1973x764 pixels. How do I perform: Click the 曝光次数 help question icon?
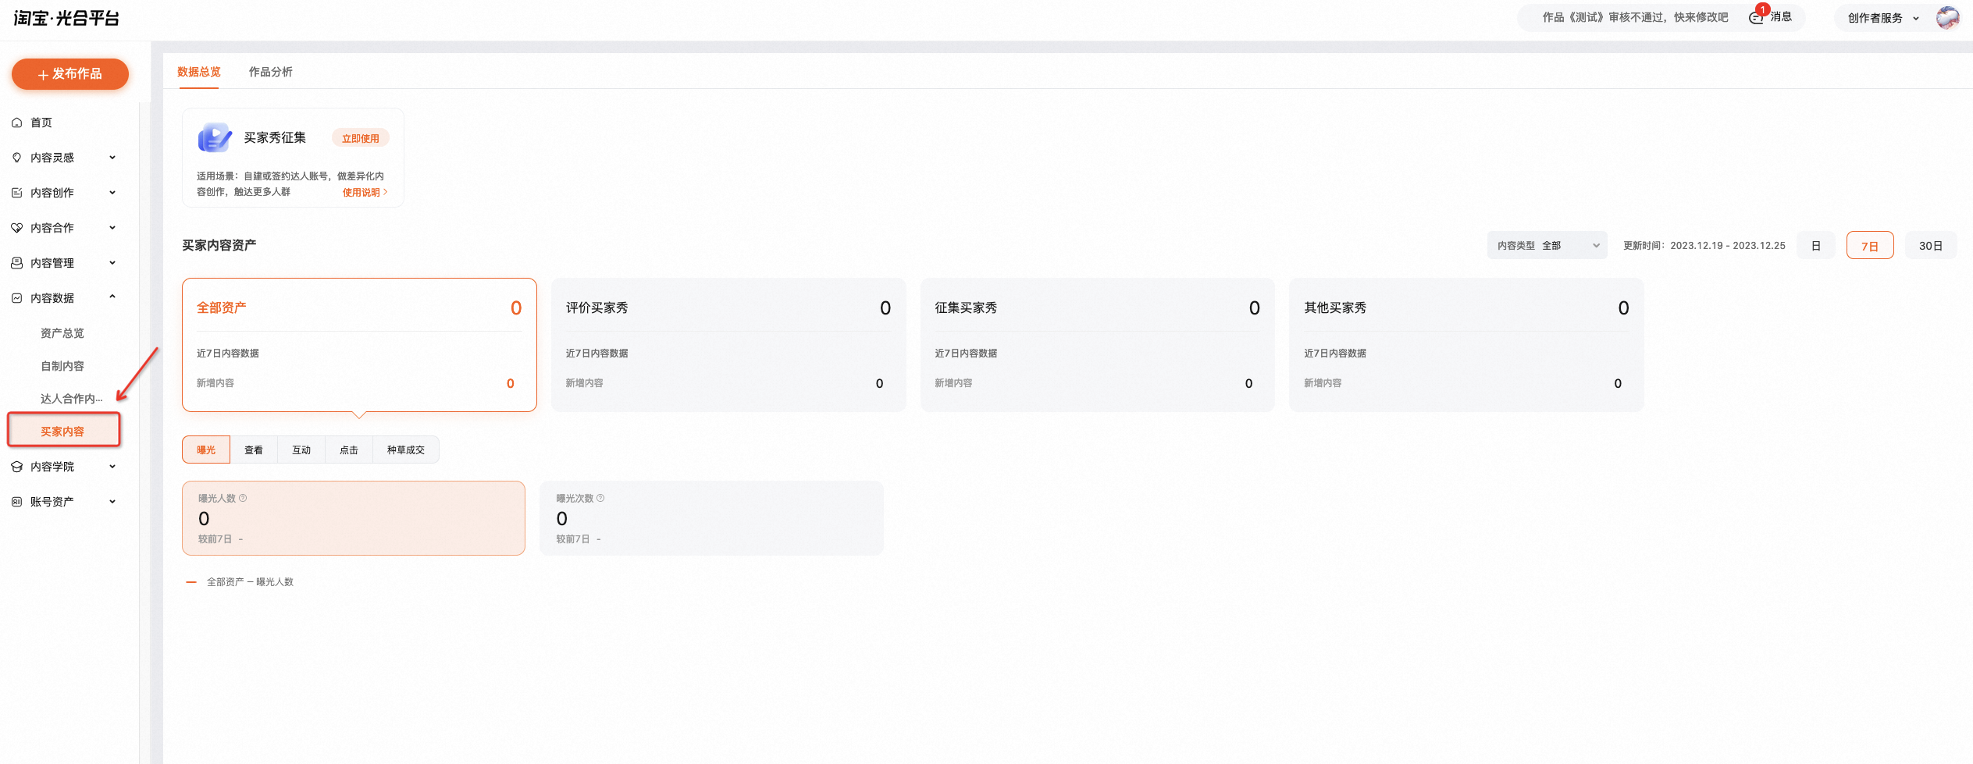[600, 498]
